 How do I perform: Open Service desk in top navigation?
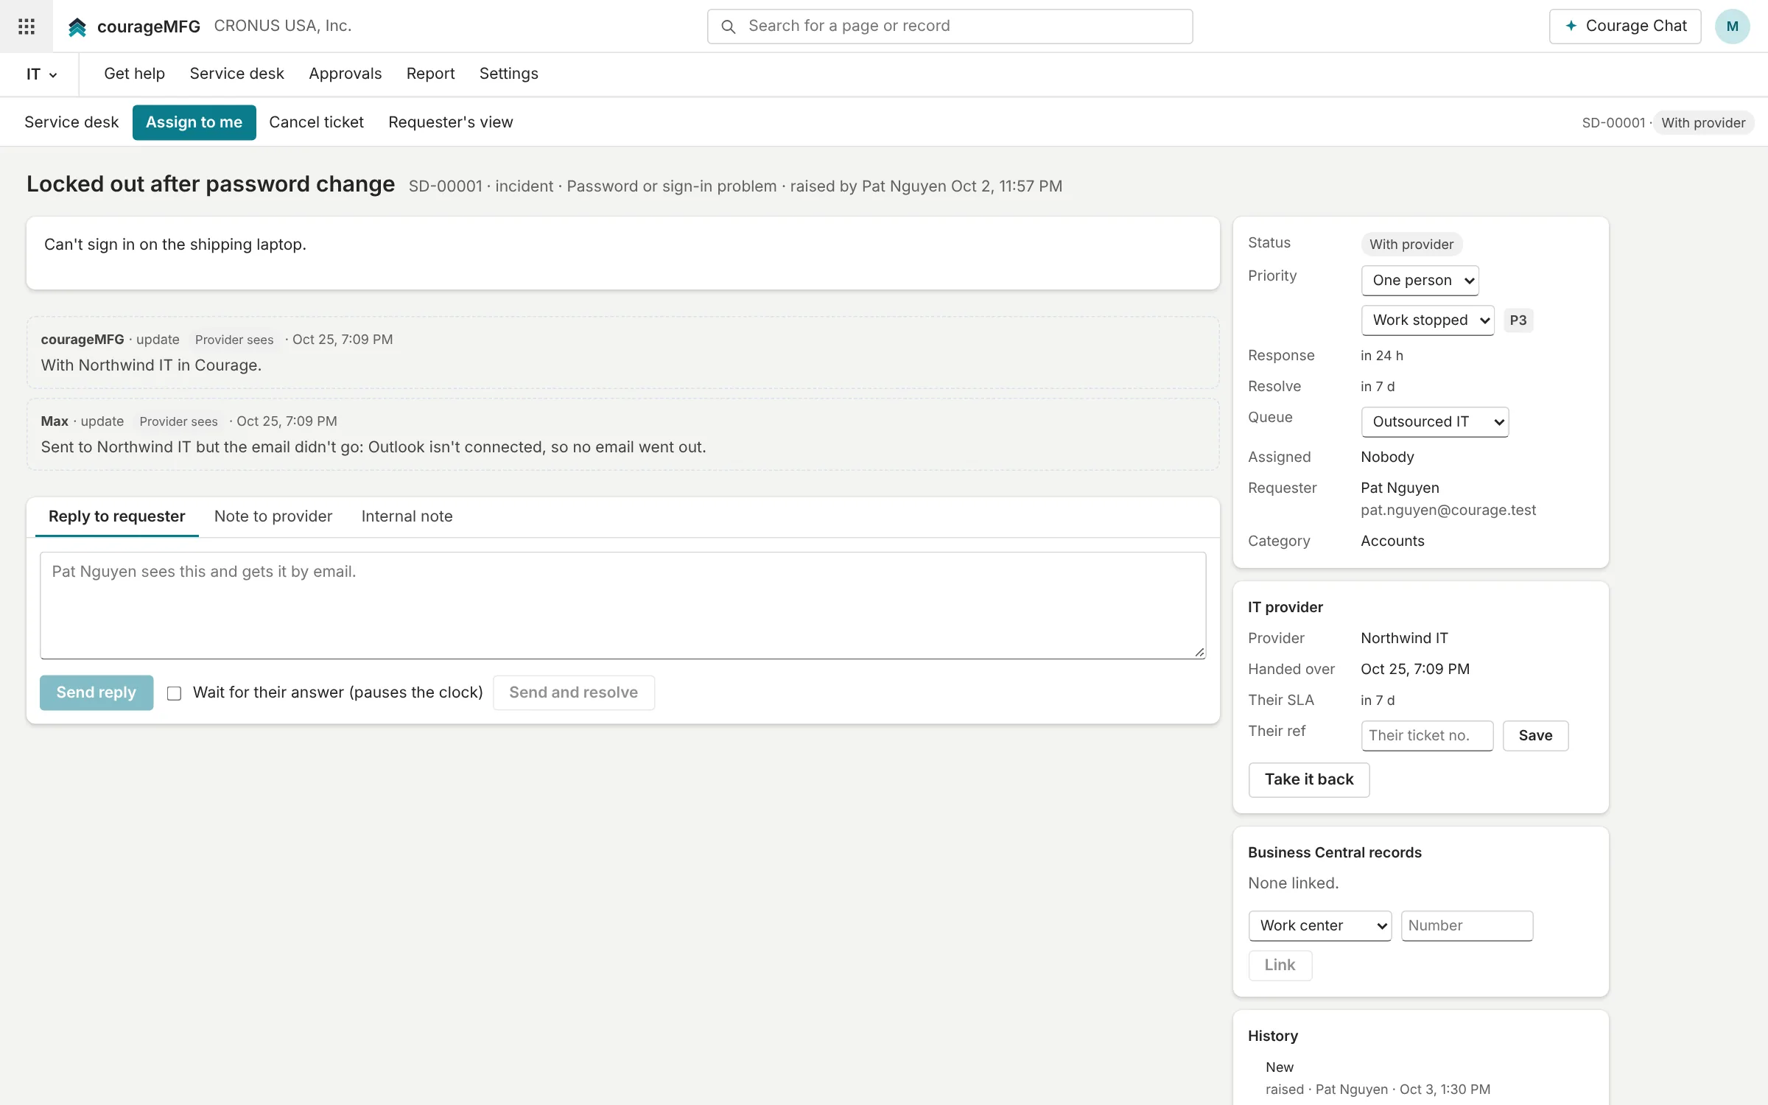pyautogui.click(x=236, y=74)
